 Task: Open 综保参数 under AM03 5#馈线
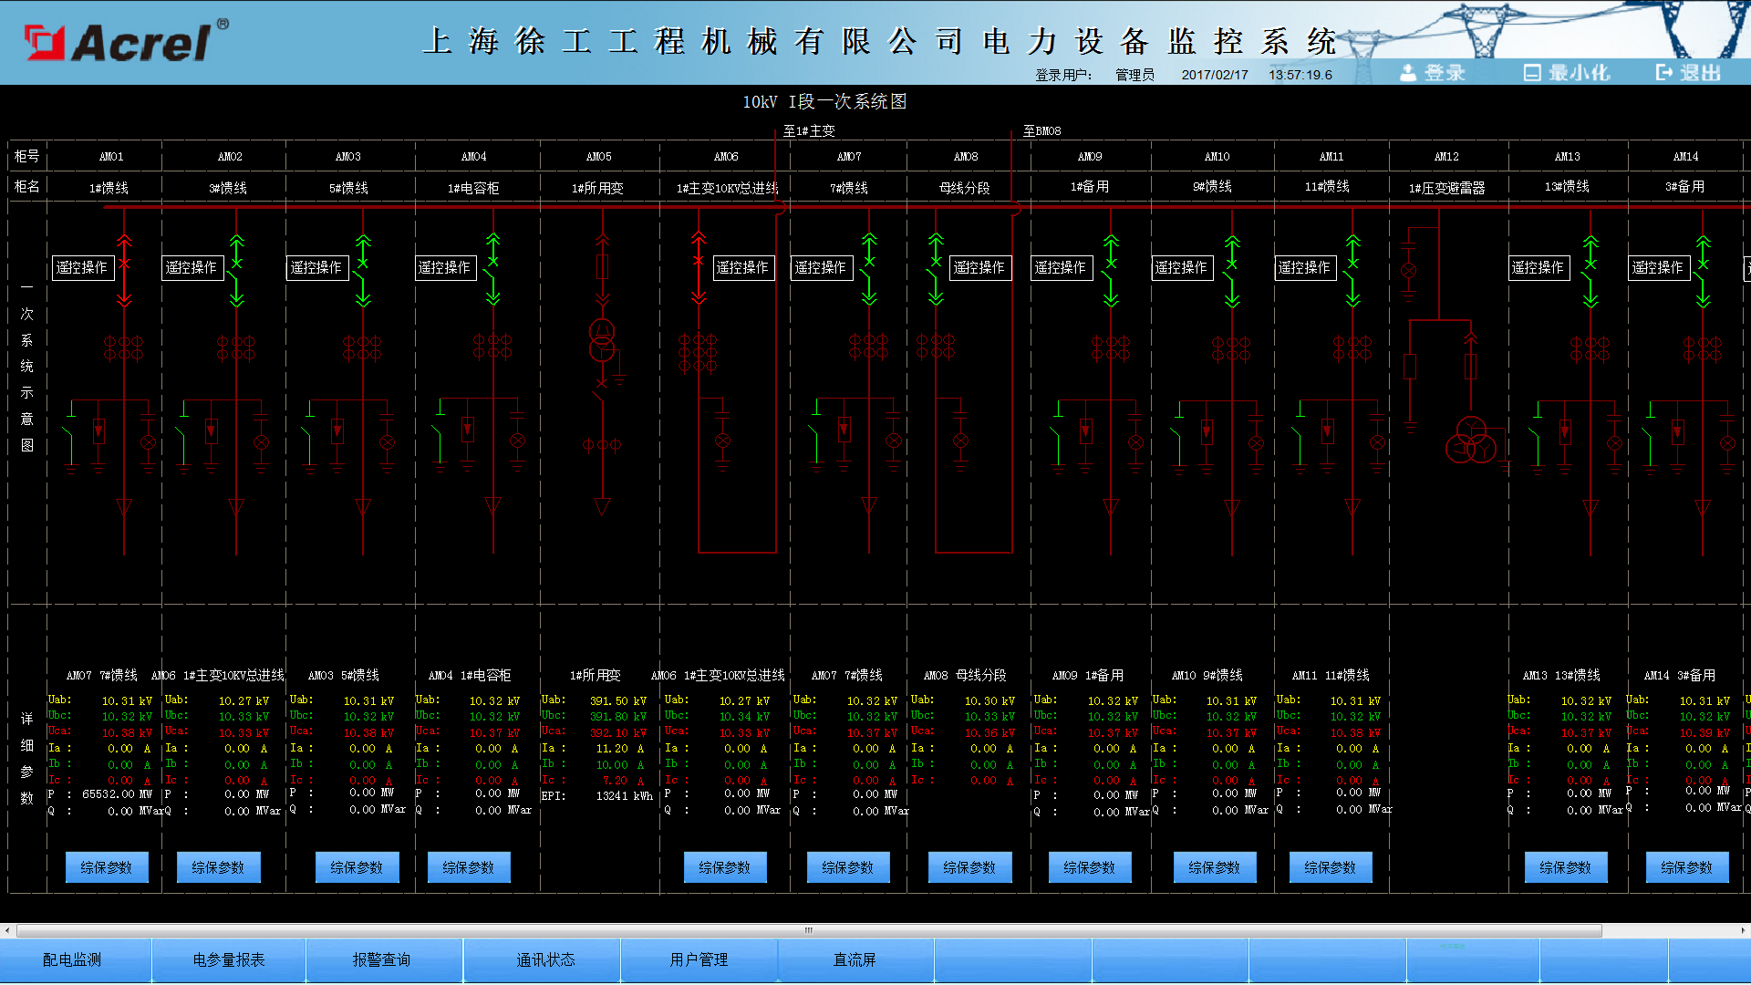357,867
